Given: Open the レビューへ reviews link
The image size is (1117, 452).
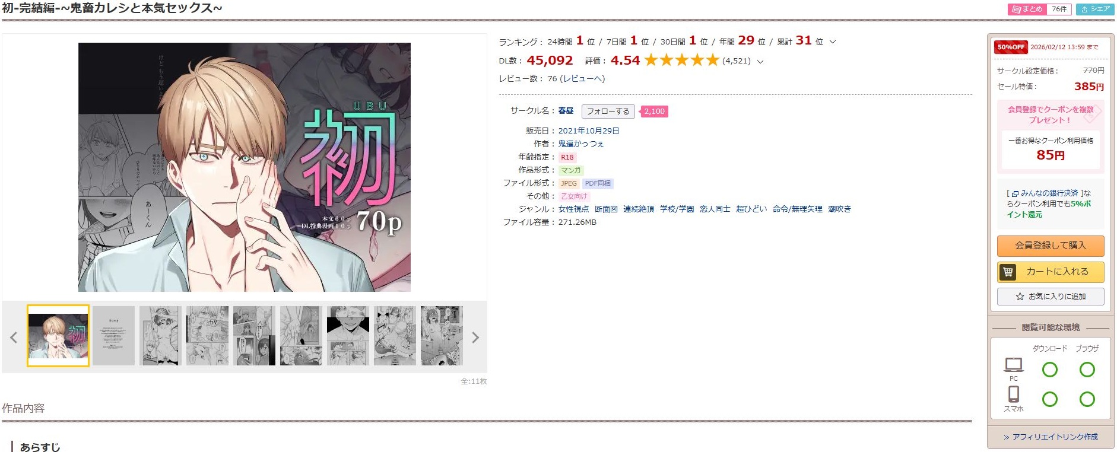Looking at the screenshot, I should click(582, 79).
